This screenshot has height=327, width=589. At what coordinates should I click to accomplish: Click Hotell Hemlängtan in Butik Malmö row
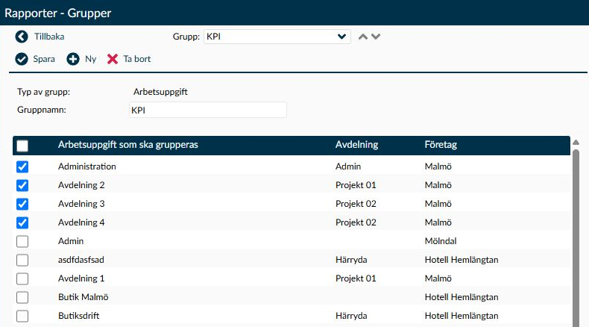[x=462, y=297]
